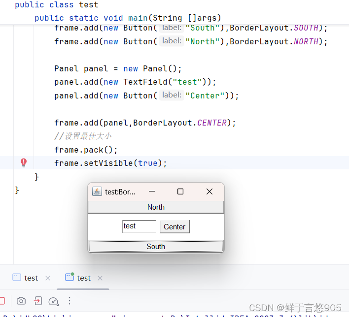The width and height of the screenshot is (349, 317).
Task: Click the red breakpoint lightbulb in gutter
Action: (x=24, y=163)
